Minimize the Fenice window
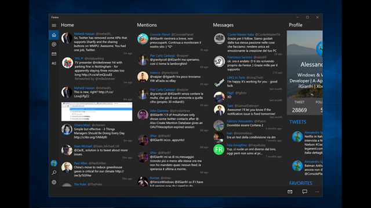Image resolution: width=371 pixels, height=208 pixels. [x=297, y=17]
